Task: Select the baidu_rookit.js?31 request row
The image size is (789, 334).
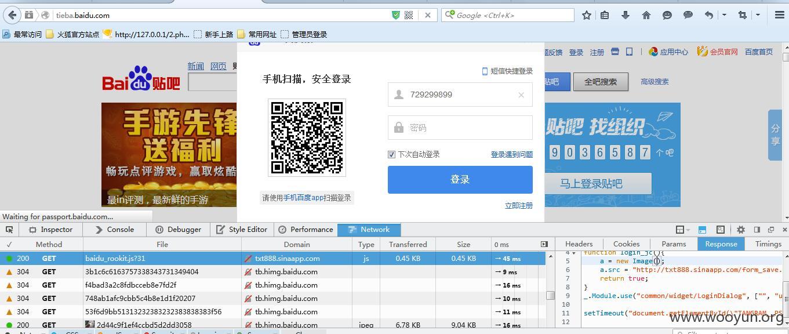Action: [272, 259]
